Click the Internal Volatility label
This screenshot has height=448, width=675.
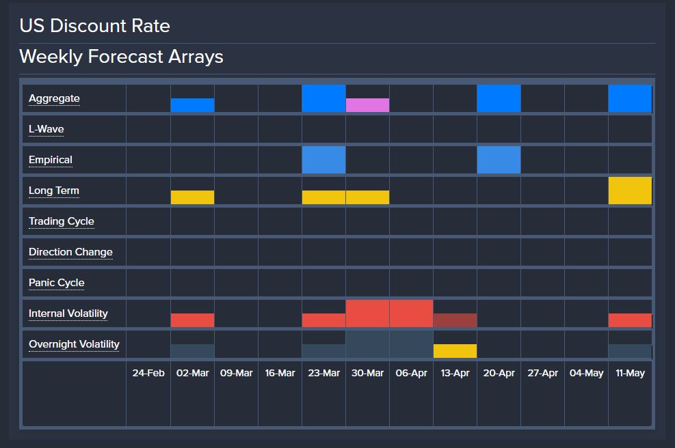coord(68,313)
